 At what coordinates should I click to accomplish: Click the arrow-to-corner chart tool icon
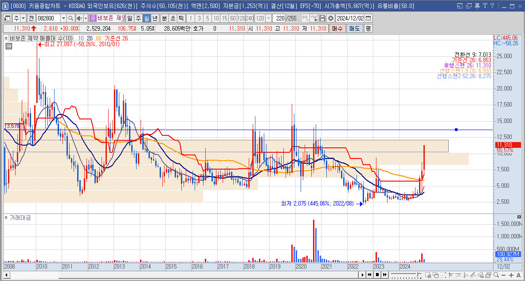(x=451, y=275)
